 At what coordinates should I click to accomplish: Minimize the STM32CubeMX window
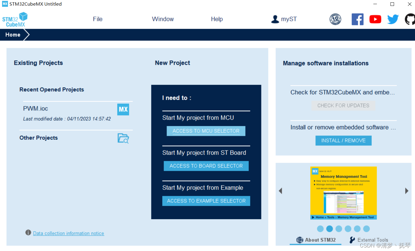[x=375, y=4]
